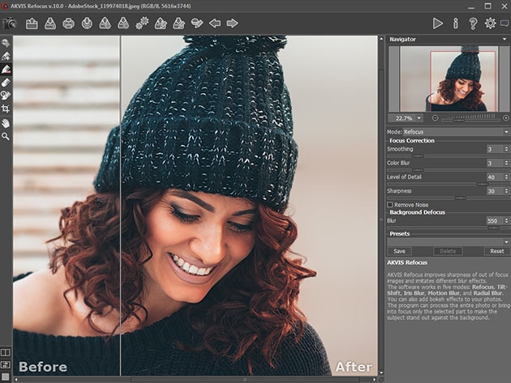Viewport: 511px width, 383px height.
Task: Collapse the Navigator panel
Action: click(506, 39)
